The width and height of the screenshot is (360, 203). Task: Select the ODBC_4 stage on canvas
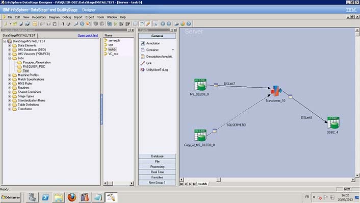333,122
